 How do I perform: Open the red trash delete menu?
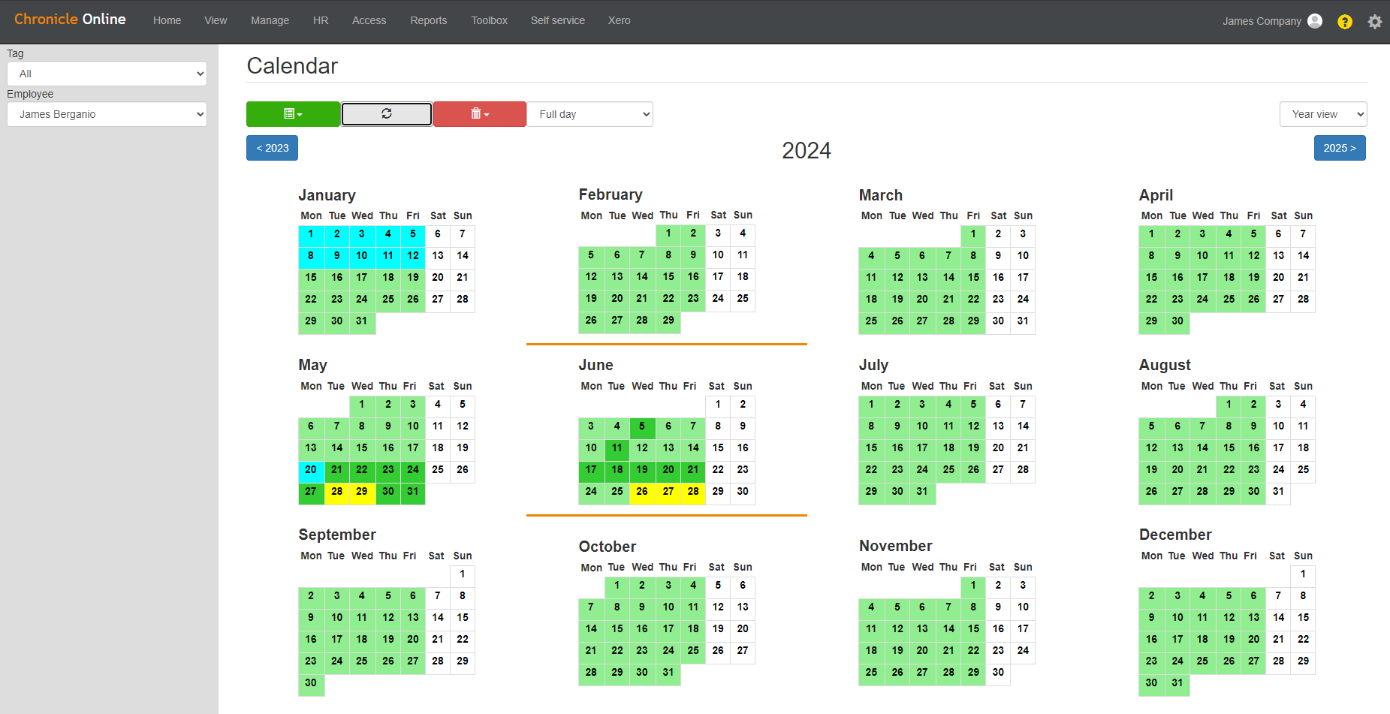[x=479, y=114]
